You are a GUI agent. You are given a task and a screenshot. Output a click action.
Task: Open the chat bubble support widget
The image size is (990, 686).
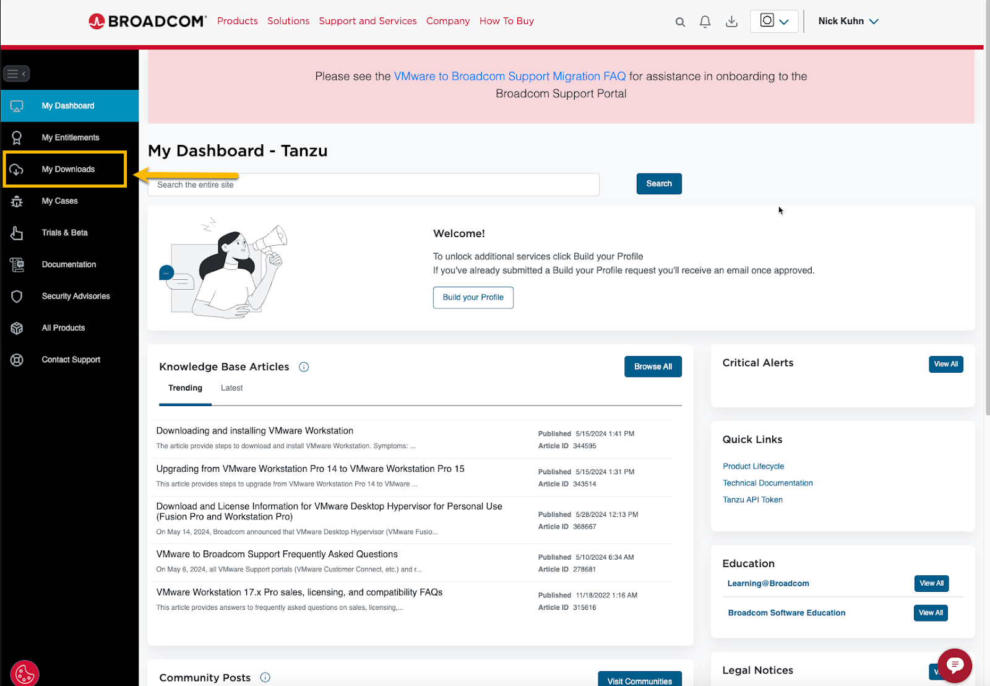955,666
